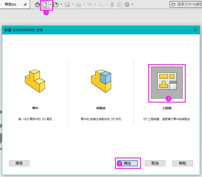Select the 零件 part template icon
The image size is (202, 177).
click(x=35, y=81)
